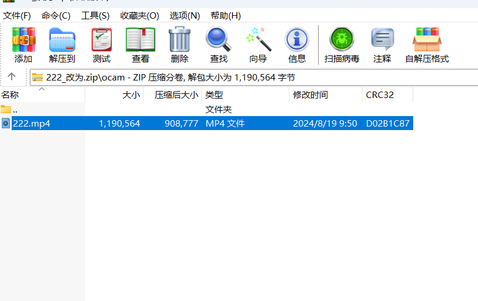This screenshot has width=478, height=301.
Task: Click the 2024/8/19 9:50 modified time
Action: point(325,124)
